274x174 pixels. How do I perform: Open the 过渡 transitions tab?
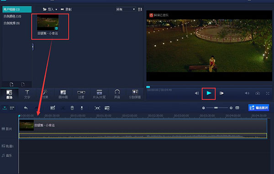point(81,94)
